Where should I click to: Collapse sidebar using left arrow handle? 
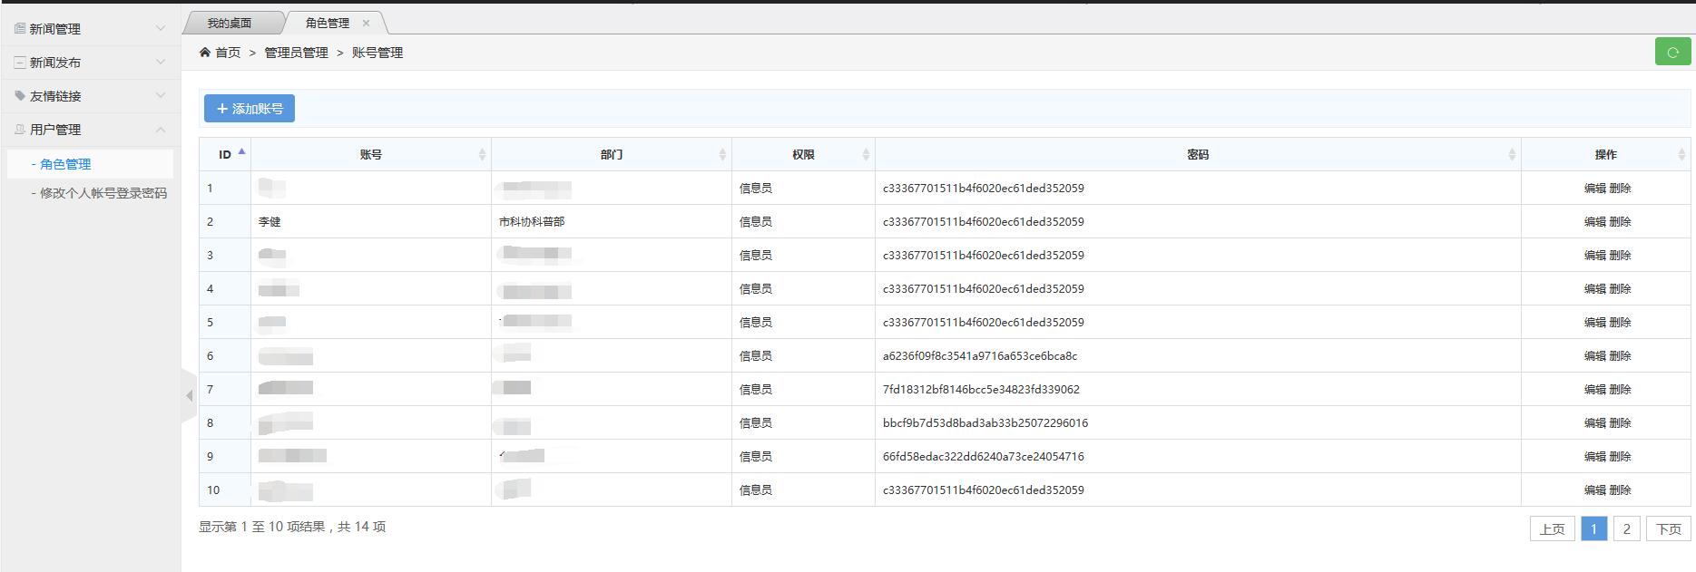[x=189, y=395]
